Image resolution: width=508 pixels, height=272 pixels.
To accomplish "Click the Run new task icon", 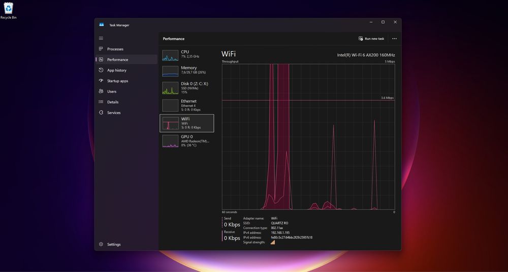I will pos(361,38).
